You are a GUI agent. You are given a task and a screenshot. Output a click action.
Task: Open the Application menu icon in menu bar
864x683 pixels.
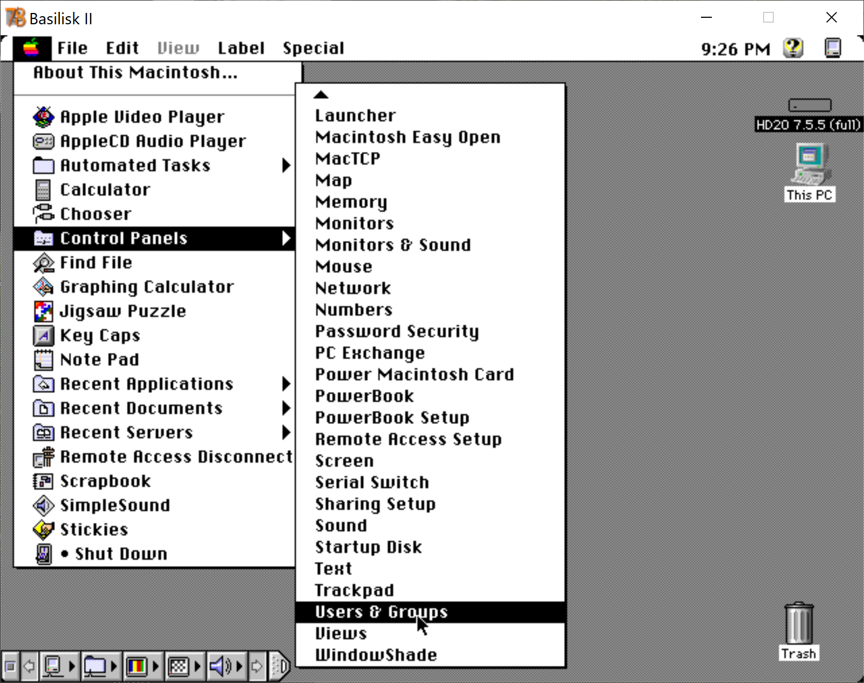833,49
